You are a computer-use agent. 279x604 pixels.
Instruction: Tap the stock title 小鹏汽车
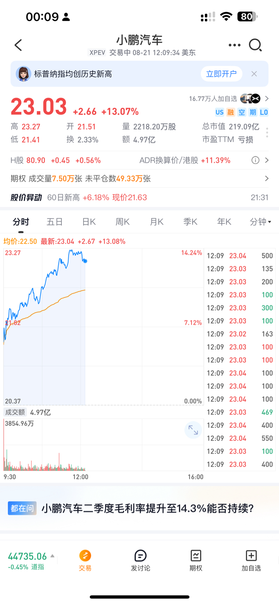(x=139, y=40)
